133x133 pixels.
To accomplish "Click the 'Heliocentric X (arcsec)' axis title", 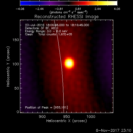I will pyautogui.click(x=66, y=121).
